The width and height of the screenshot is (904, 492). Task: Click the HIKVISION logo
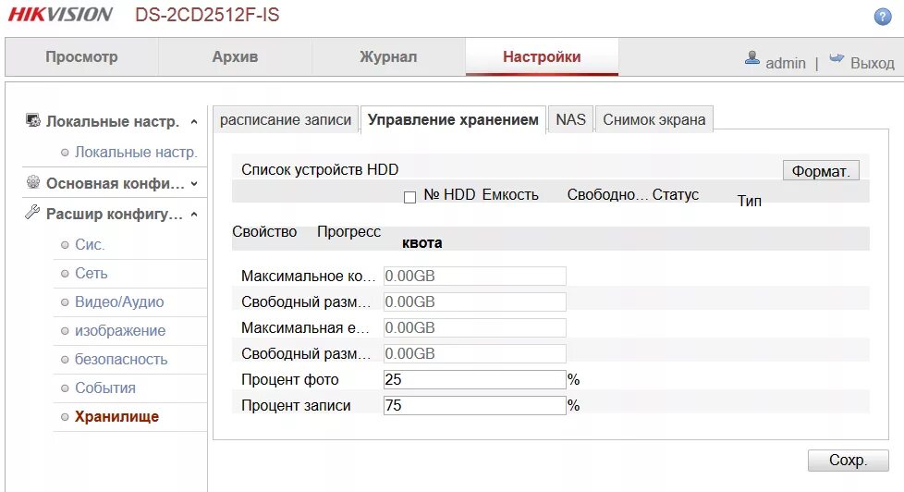pyautogui.click(x=61, y=15)
